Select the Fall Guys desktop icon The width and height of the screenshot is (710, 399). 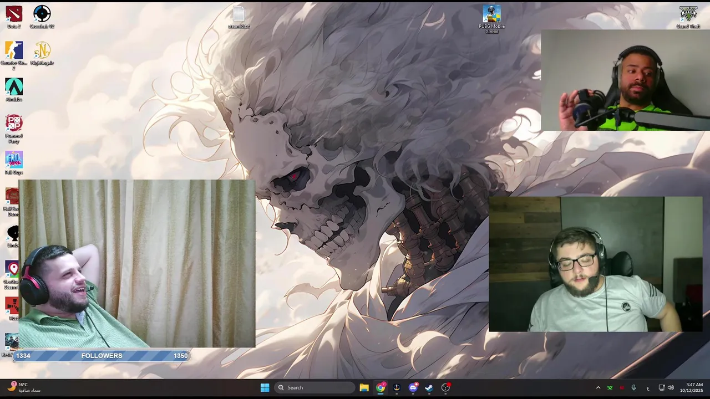click(14, 163)
